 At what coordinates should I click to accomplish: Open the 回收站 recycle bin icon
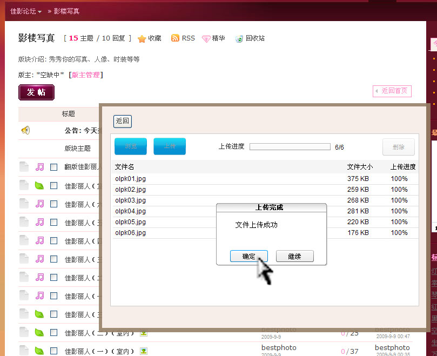[239, 39]
